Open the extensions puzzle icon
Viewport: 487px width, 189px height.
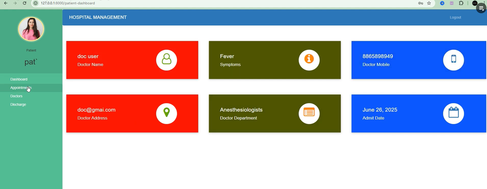461,3
